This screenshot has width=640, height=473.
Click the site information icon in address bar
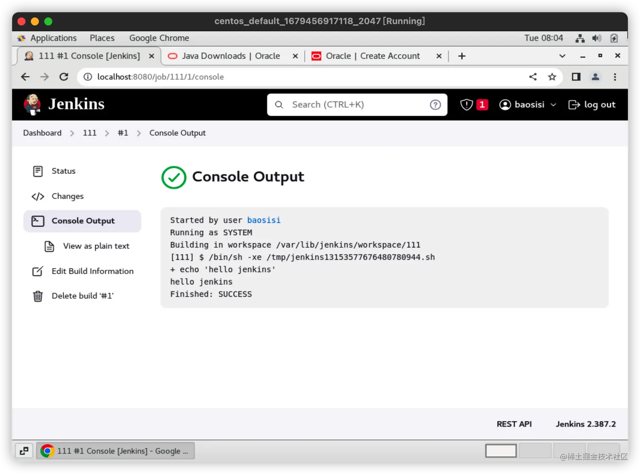pyautogui.click(x=88, y=77)
